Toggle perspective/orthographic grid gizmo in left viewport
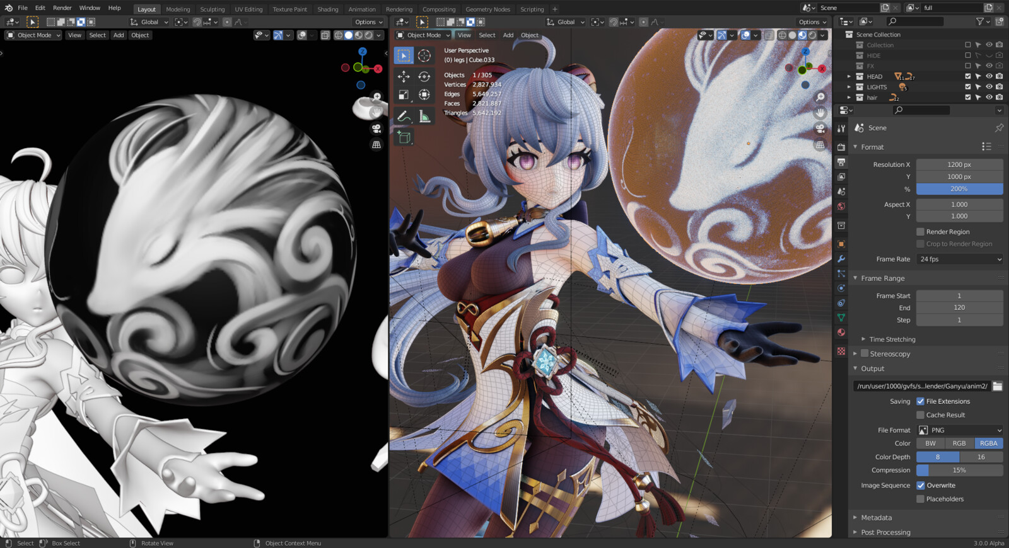Viewport: 1009px width, 548px height. pyautogui.click(x=376, y=144)
